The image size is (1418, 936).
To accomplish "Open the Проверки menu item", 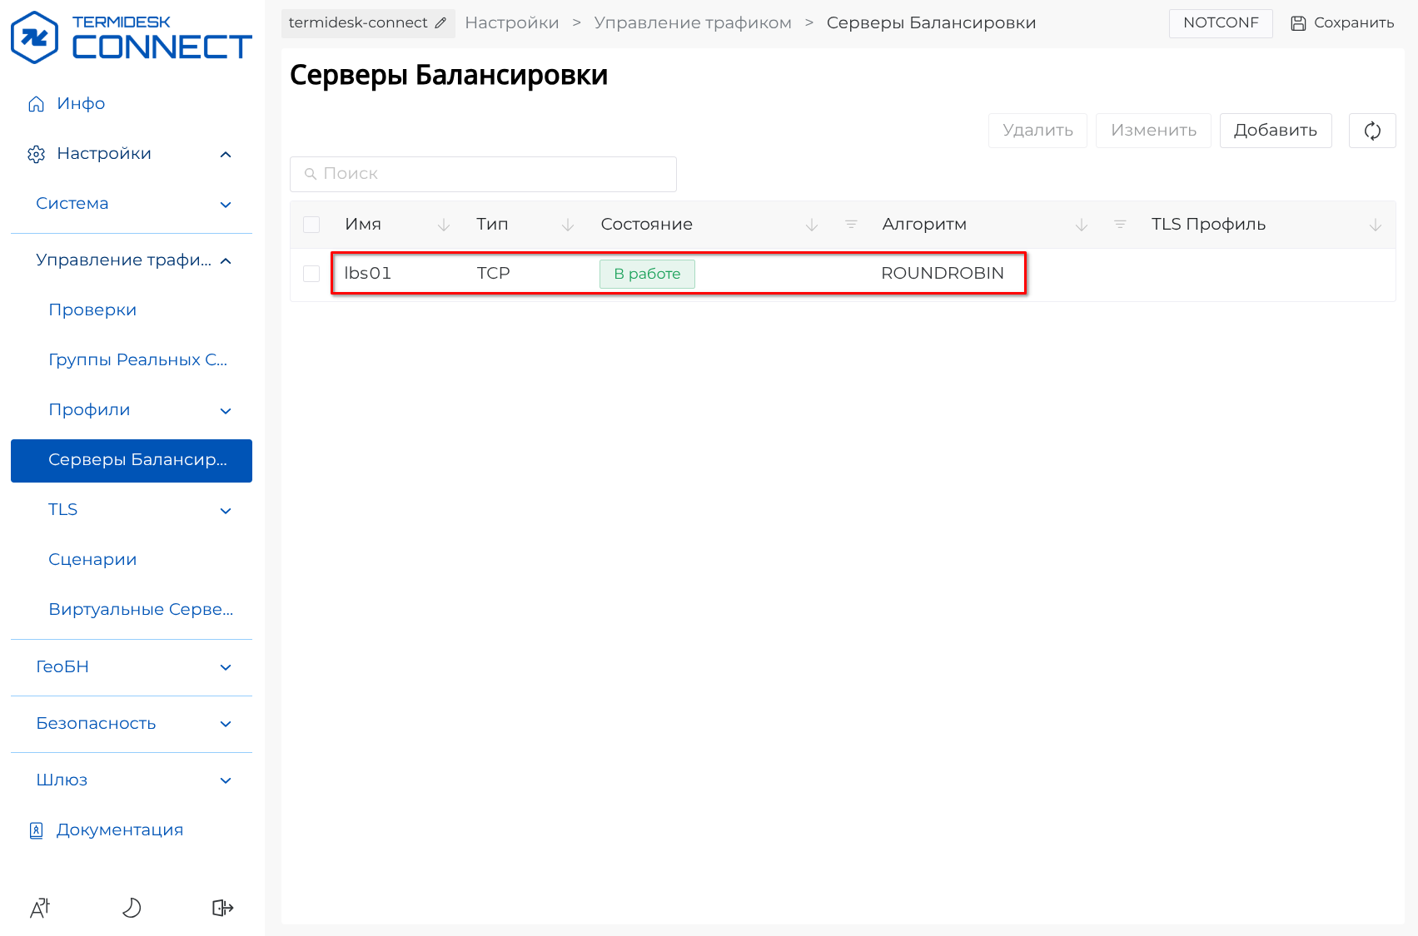I will click(x=92, y=310).
